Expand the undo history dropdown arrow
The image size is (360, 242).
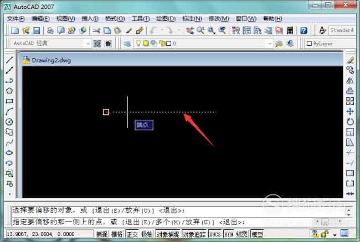(162, 30)
